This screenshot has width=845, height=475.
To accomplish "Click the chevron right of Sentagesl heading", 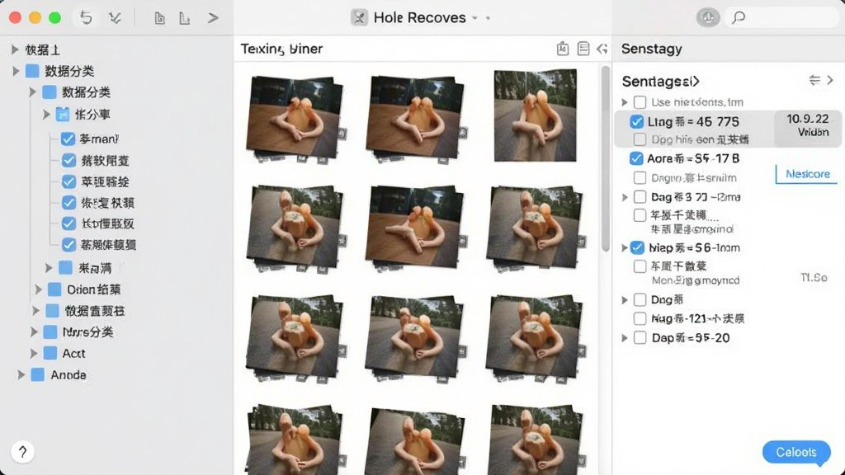I will tap(830, 80).
